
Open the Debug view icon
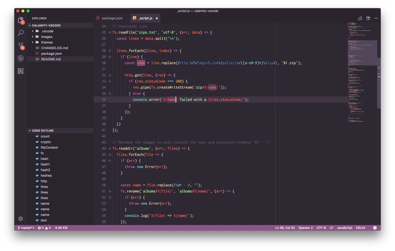coord(21,58)
